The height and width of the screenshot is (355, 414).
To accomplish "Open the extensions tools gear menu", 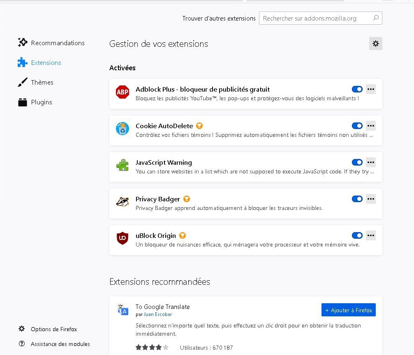I will point(375,44).
